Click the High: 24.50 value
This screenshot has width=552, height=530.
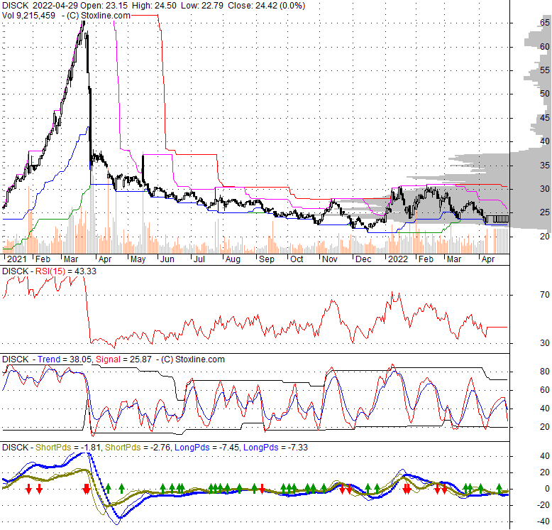[154, 6]
